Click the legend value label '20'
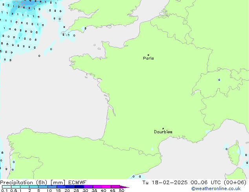The width and height of the screenshot is (249, 192). pos(67,190)
